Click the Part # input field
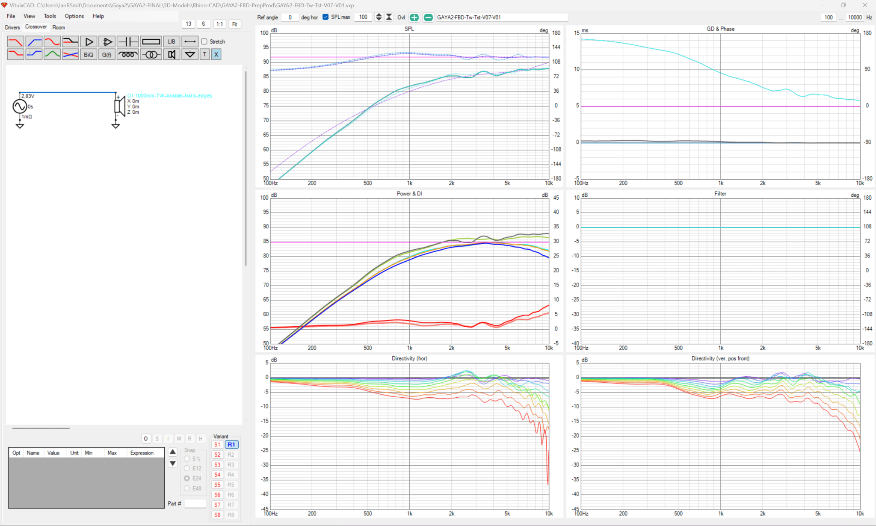 tap(195, 504)
